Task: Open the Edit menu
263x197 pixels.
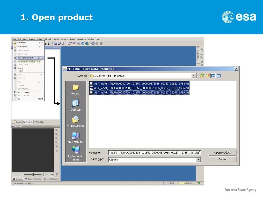Action: [20, 39]
